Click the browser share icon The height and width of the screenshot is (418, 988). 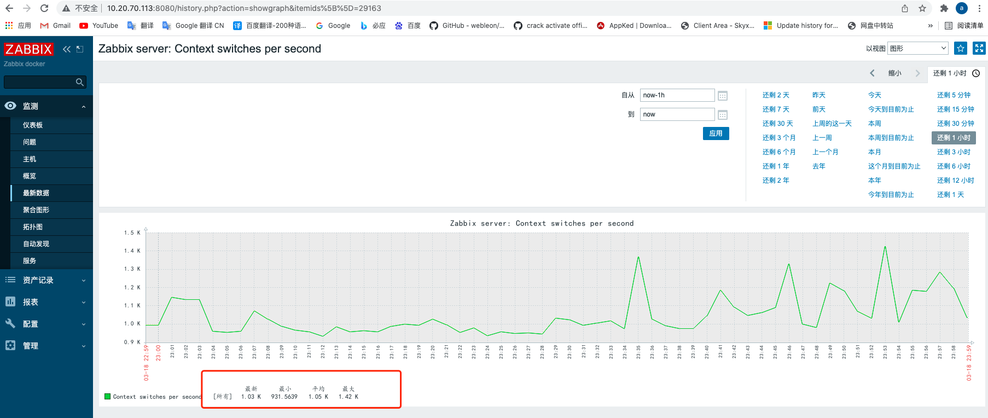coord(905,8)
